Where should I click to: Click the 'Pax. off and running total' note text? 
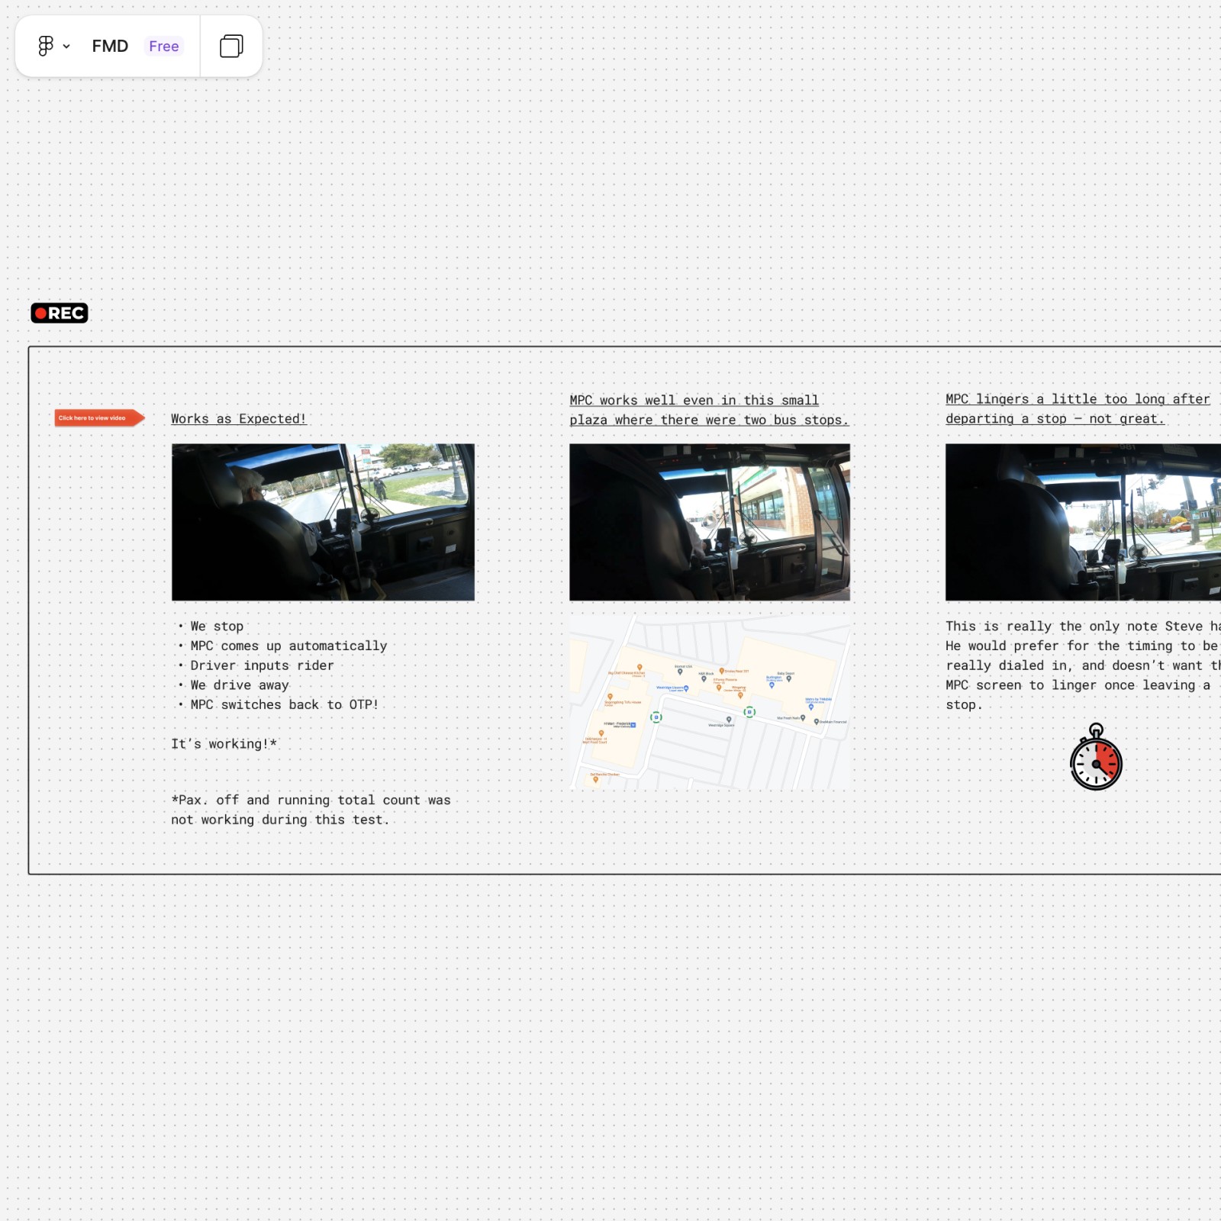311,810
